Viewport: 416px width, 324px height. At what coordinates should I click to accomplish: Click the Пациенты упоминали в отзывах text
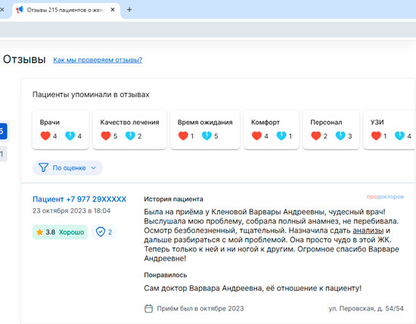pyautogui.click(x=91, y=95)
